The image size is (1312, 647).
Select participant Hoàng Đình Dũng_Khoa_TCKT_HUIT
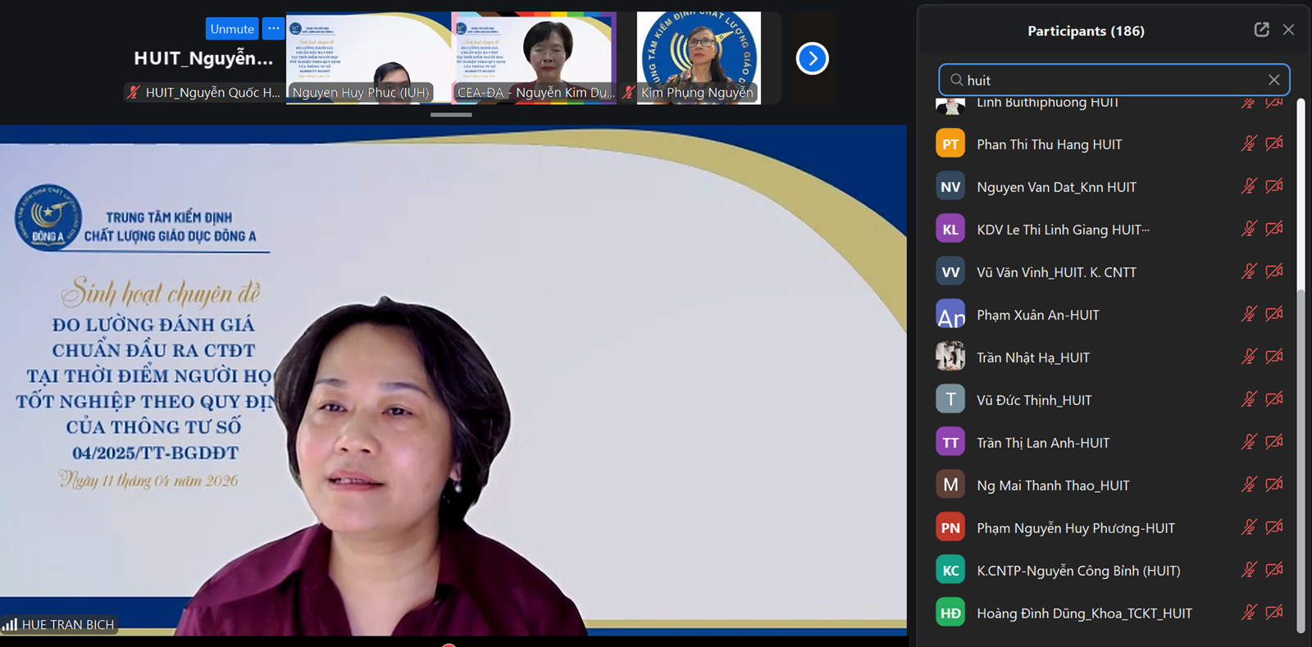[1111, 613]
